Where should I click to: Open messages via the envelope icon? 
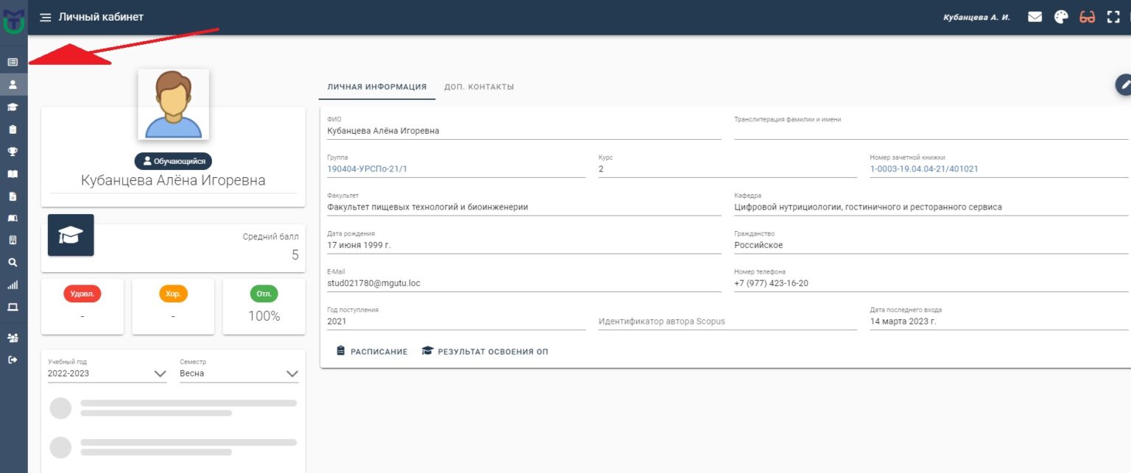point(1035,18)
